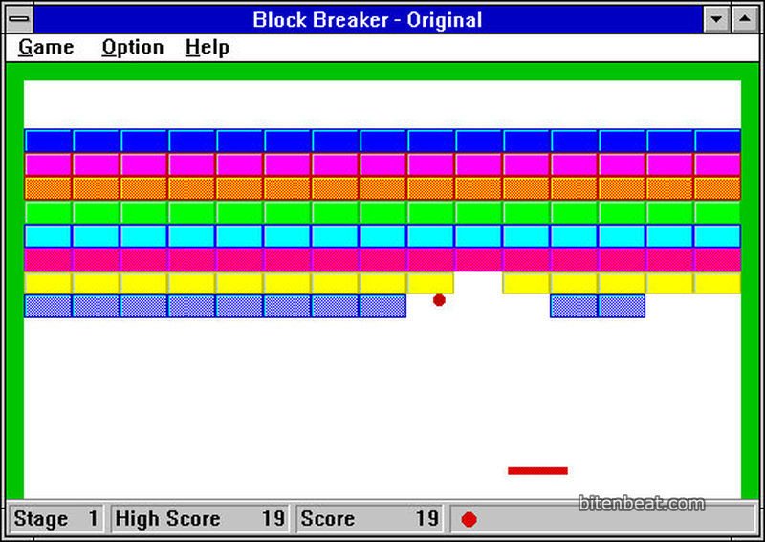Click the Score field showing 19
The image size is (765, 542).
click(369, 519)
